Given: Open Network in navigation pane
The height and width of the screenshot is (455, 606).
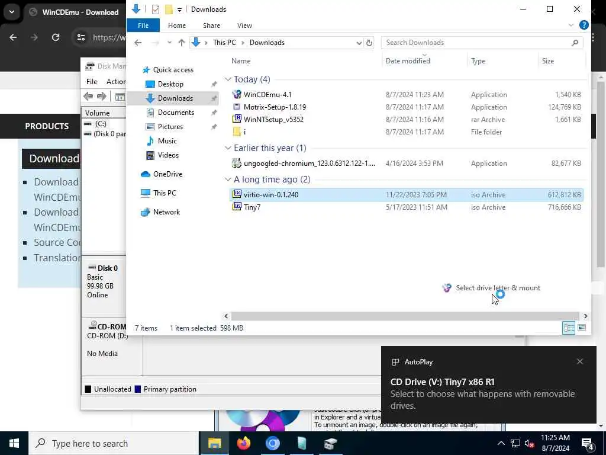Looking at the screenshot, I should (x=166, y=212).
